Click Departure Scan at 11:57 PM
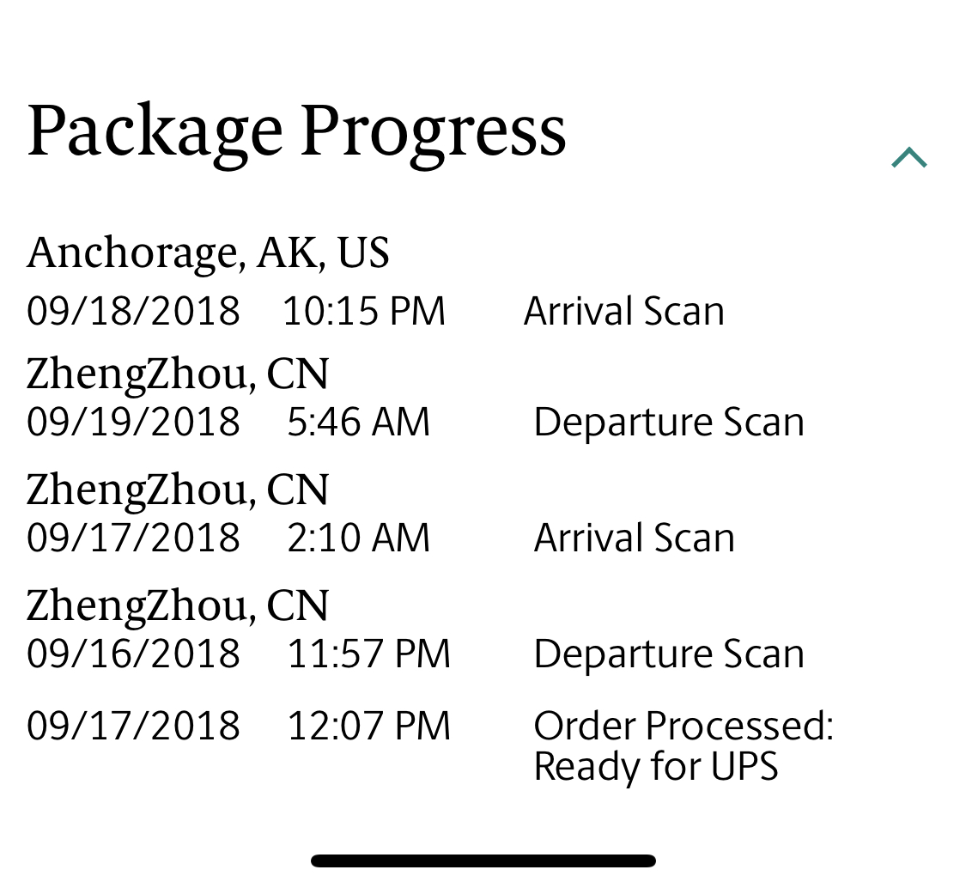The width and height of the screenshot is (966, 888). pyautogui.click(x=669, y=654)
